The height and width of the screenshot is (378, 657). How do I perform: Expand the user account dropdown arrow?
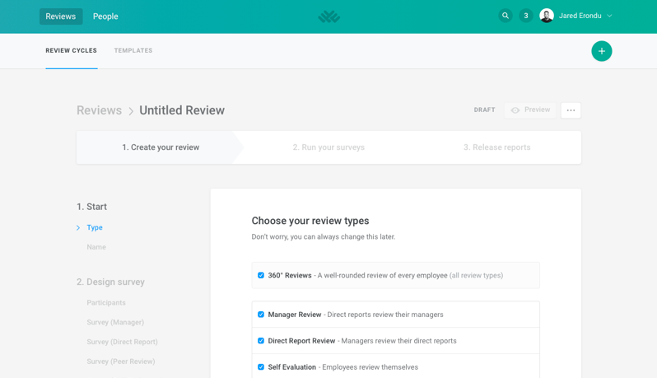(x=609, y=16)
